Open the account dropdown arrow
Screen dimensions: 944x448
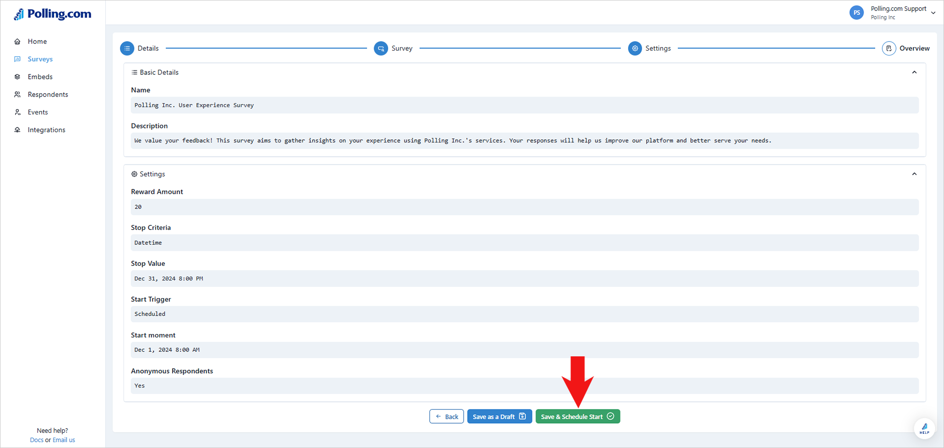[933, 13]
